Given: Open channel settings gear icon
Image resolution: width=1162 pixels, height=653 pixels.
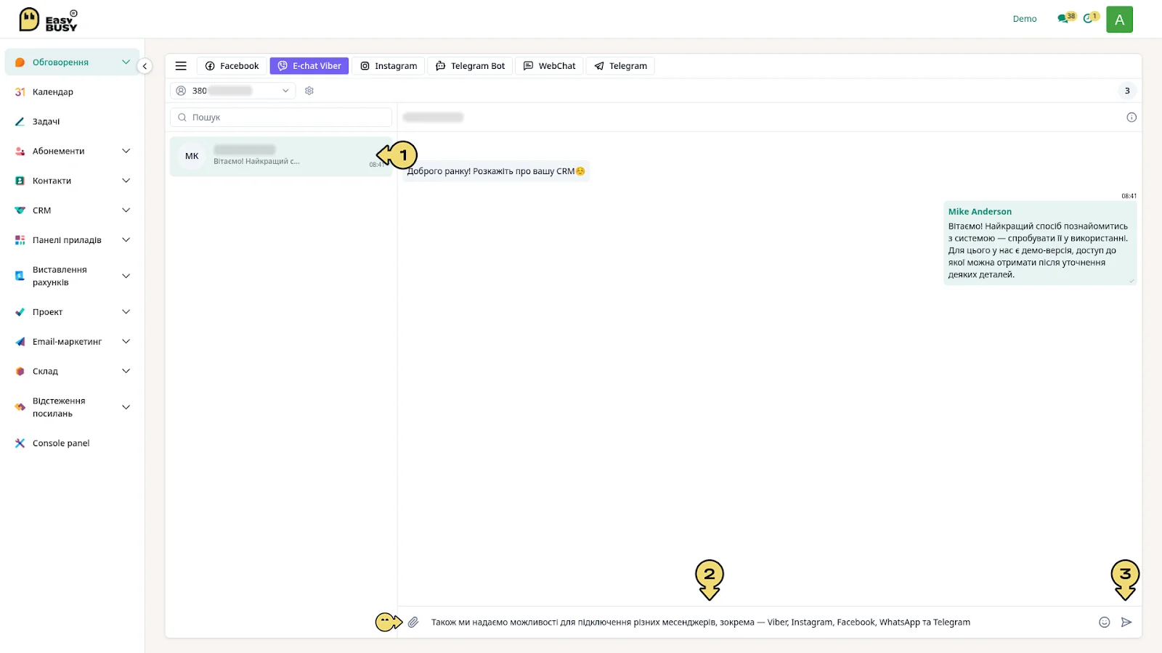Looking at the screenshot, I should point(309,91).
